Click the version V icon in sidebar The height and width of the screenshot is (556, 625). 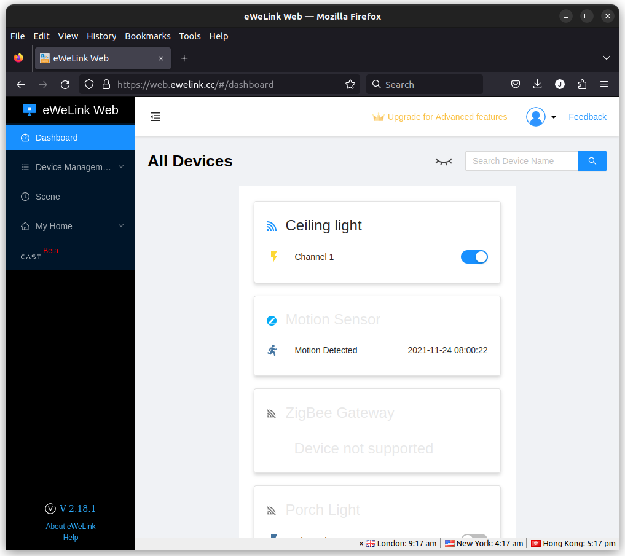click(50, 509)
